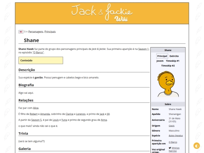Click Shane's portrait image
This screenshot has height=153, width=204.
[168, 84]
